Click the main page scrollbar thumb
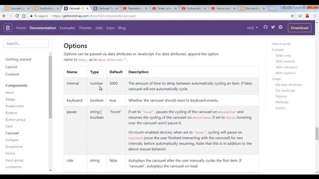319x179 pixels. pos(317,133)
